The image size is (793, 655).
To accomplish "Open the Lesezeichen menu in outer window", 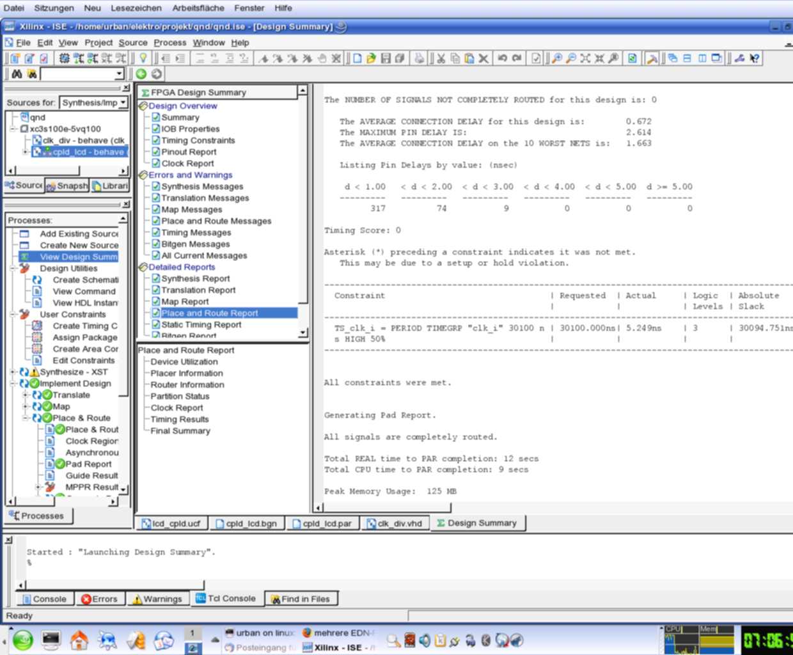I will [x=136, y=8].
